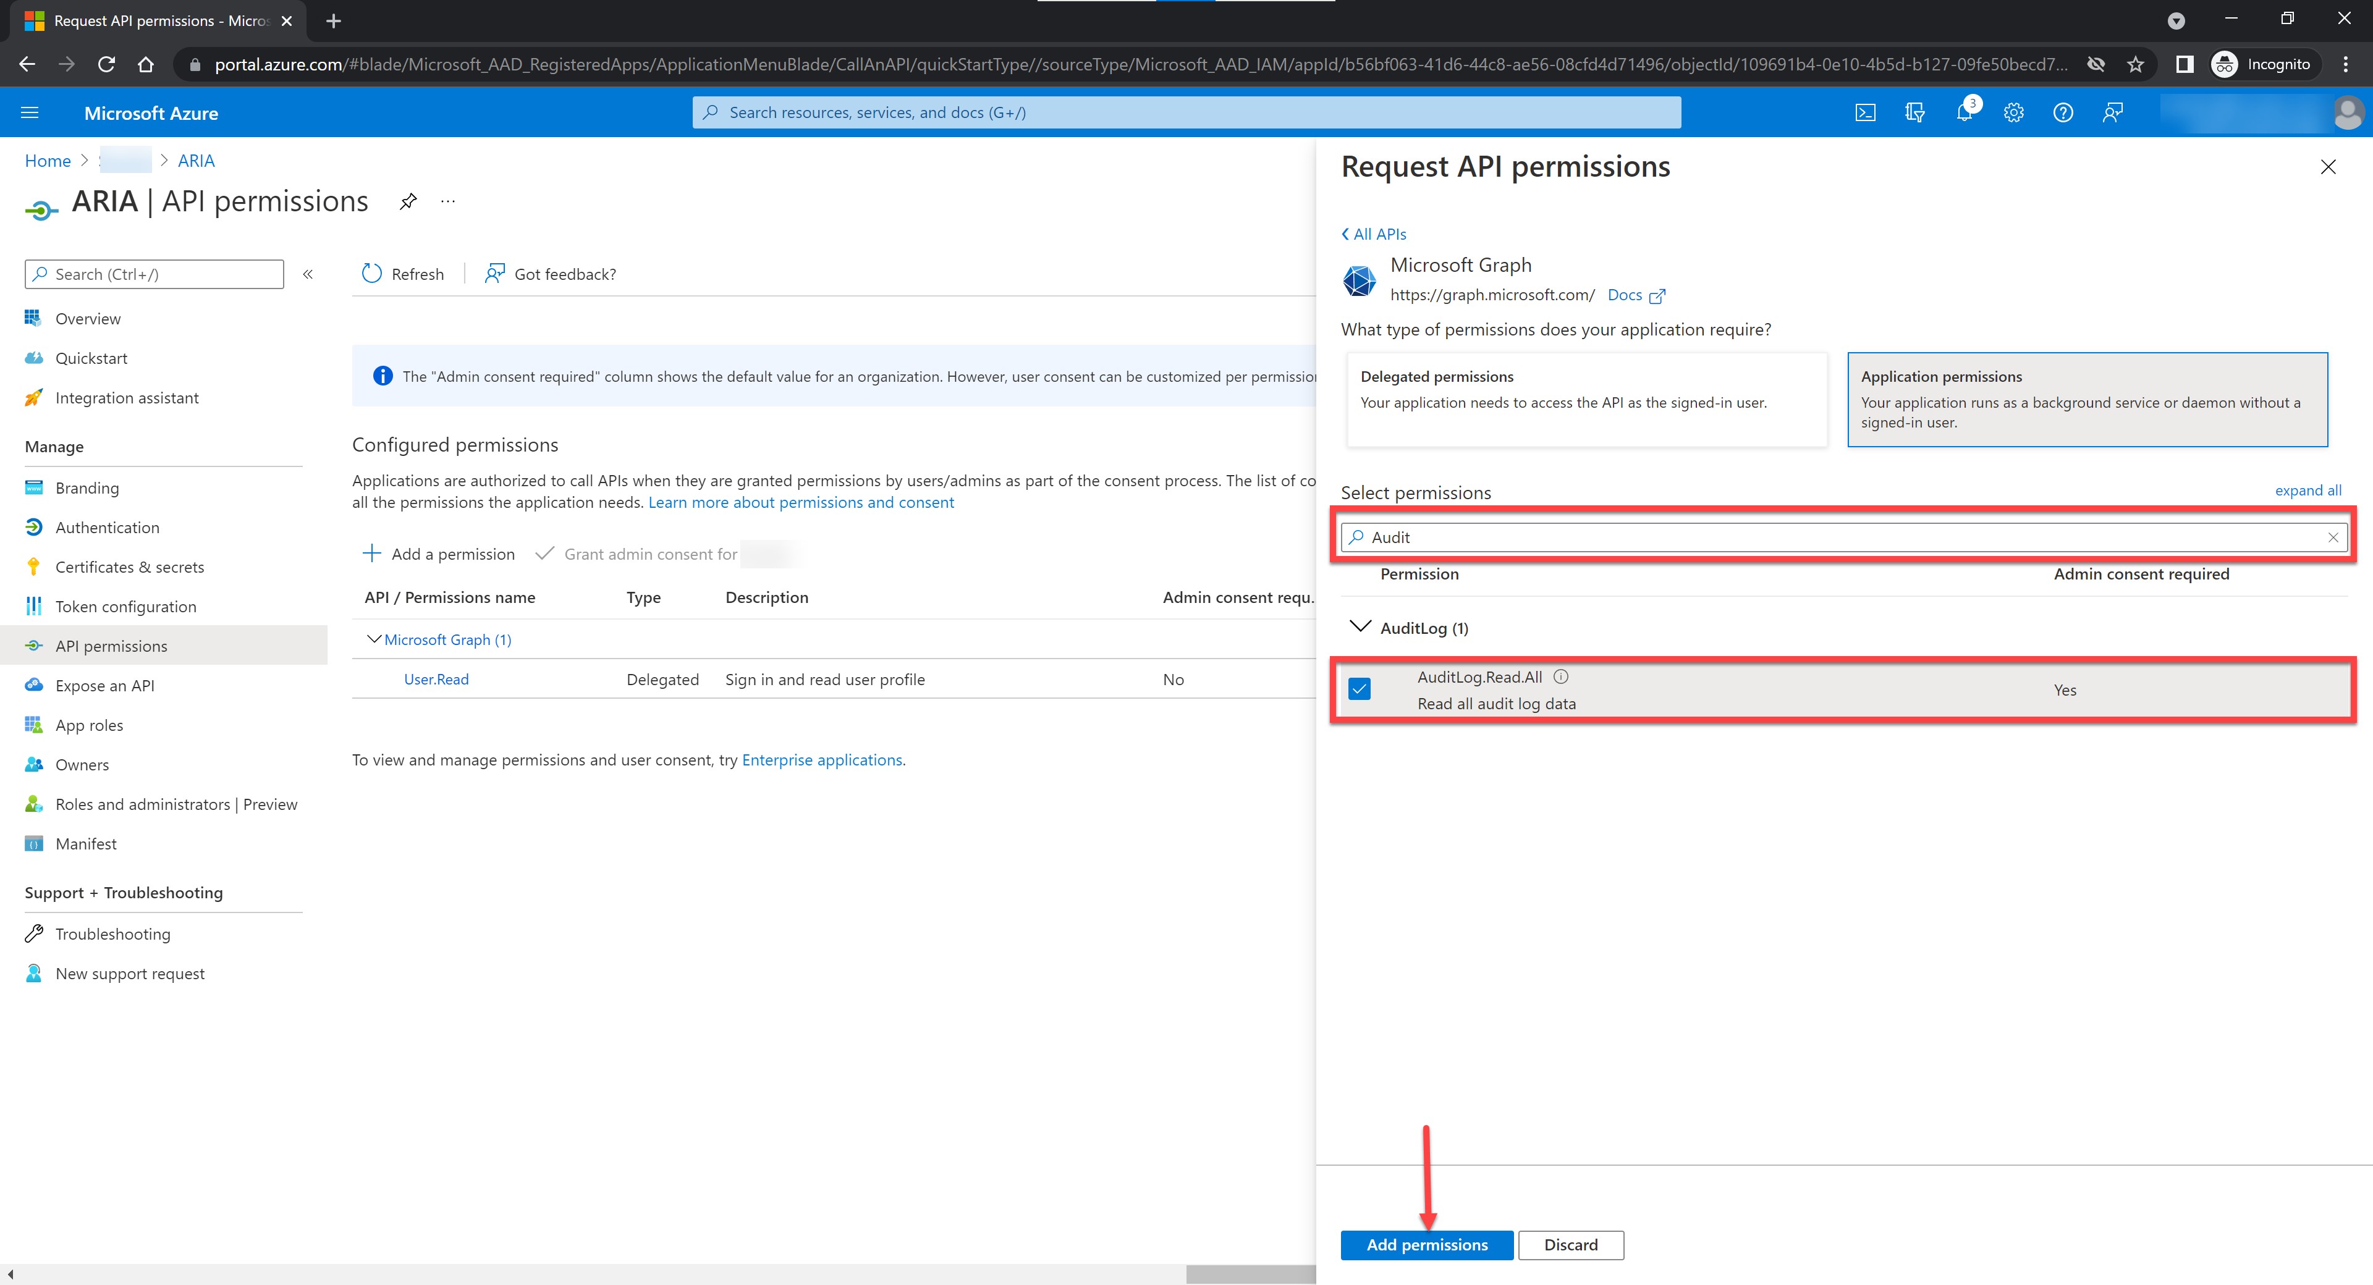Click the expand all link
The width and height of the screenshot is (2373, 1285).
[x=2307, y=490]
